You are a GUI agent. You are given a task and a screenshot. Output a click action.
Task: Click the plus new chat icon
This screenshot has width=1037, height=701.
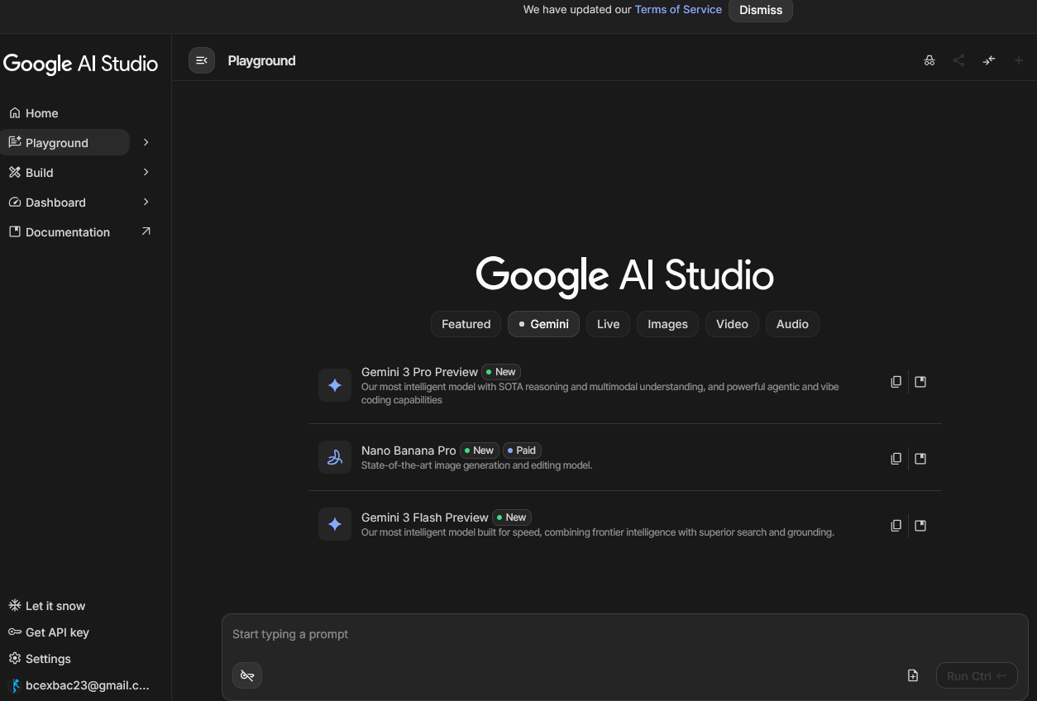[x=1019, y=60]
